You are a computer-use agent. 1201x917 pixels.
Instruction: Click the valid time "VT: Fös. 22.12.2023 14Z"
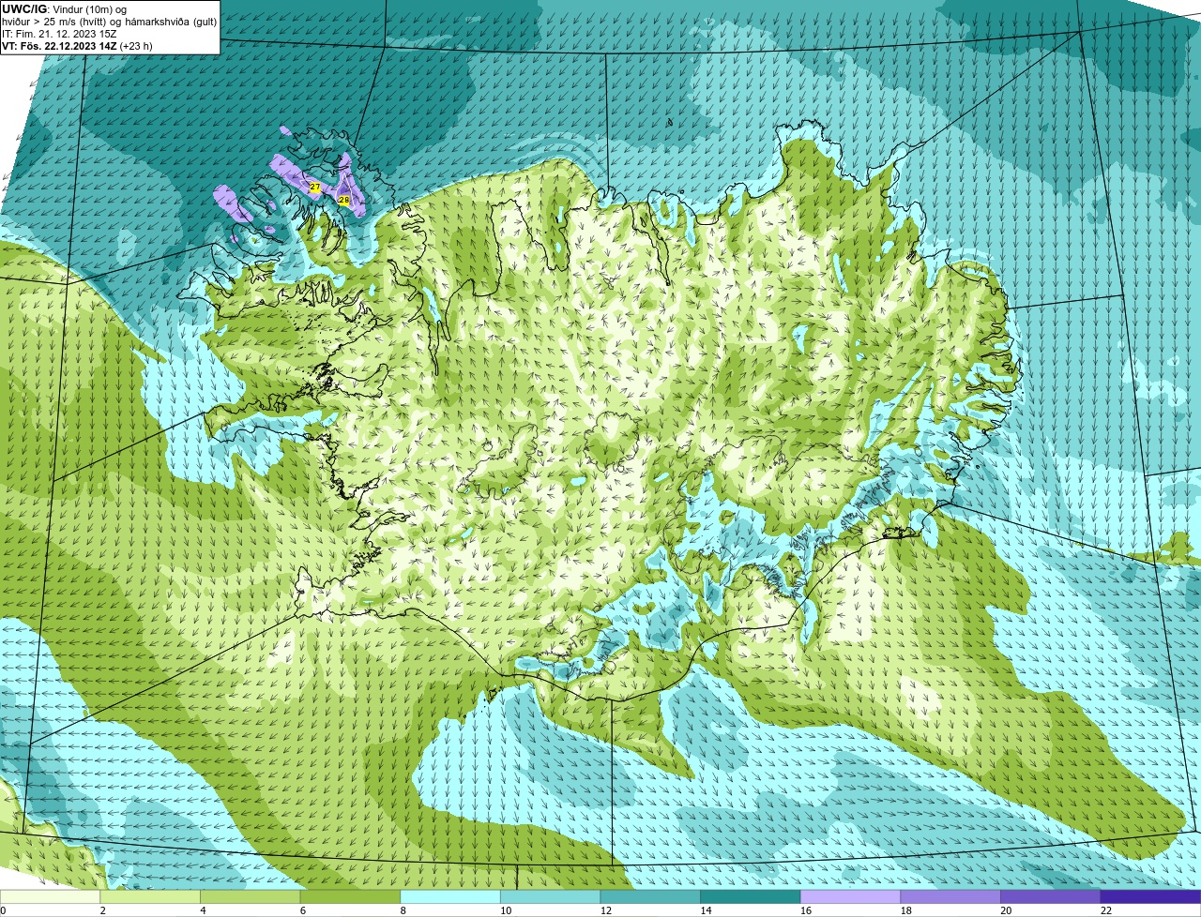click(x=59, y=45)
